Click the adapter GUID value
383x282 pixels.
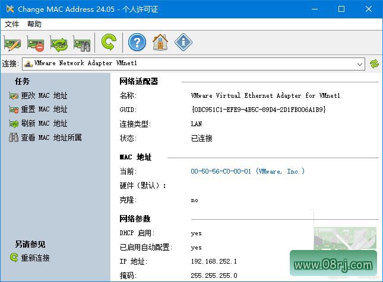point(259,110)
